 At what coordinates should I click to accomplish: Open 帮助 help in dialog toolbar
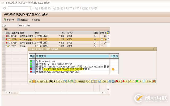tap(147, 81)
